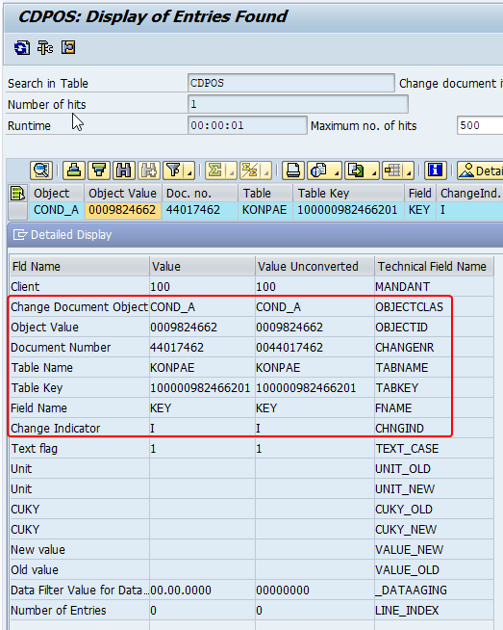
Task: Click the OBJECTCLAS technical field name
Action: 409,307
